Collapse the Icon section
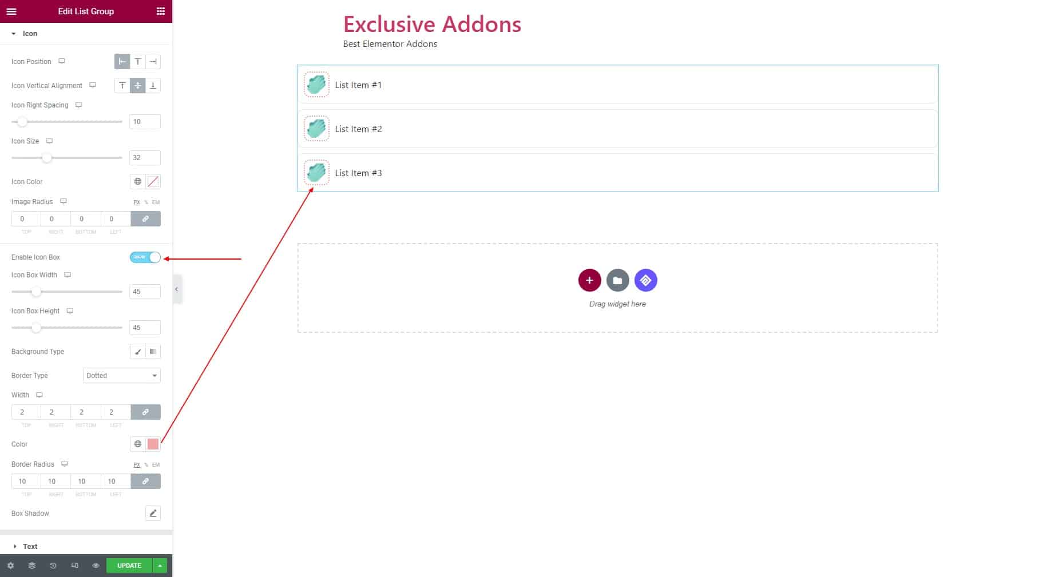 tap(30, 34)
